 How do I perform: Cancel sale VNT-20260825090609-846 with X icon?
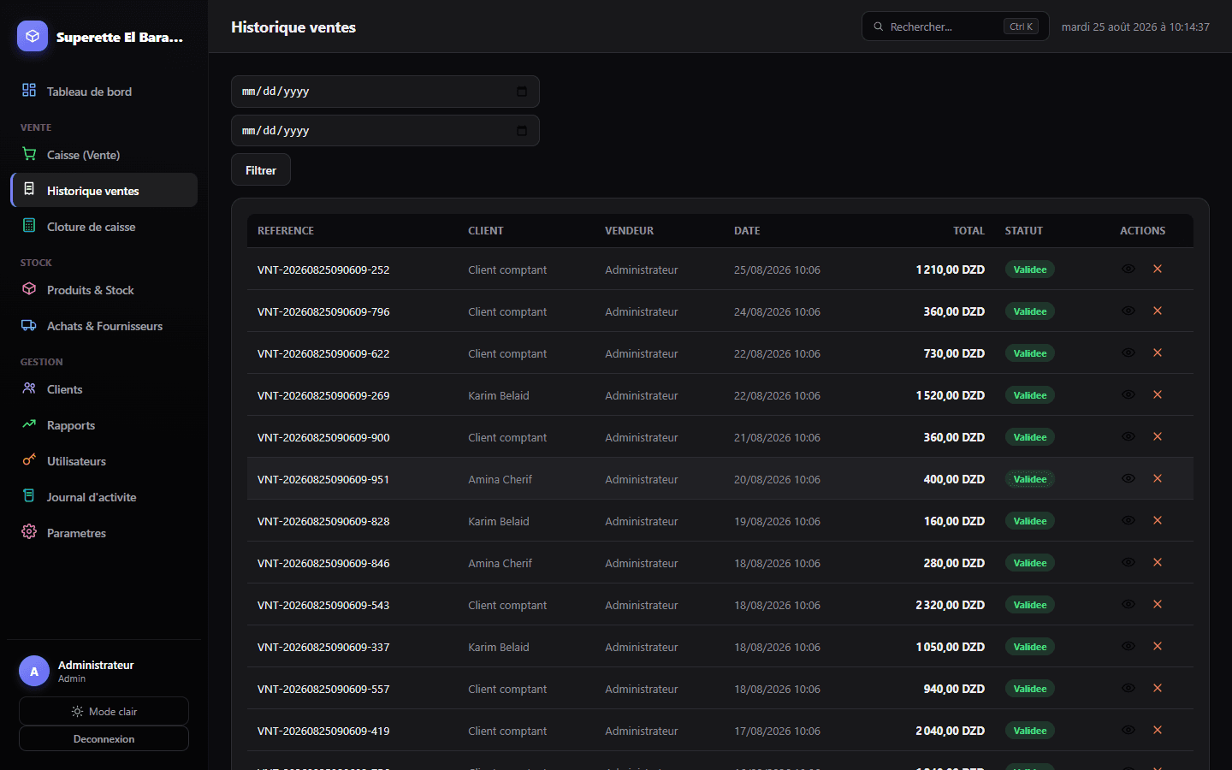(1158, 562)
